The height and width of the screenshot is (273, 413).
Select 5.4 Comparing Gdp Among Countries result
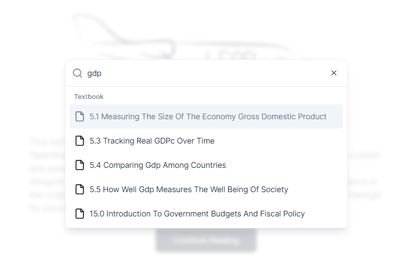coord(158,165)
